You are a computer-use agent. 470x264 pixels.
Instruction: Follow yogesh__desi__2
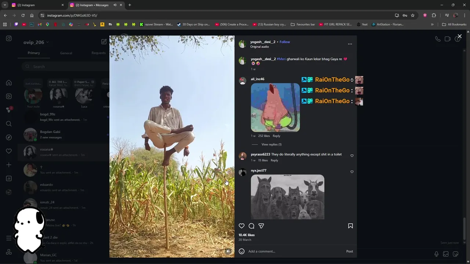pyautogui.click(x=285, y=42)
